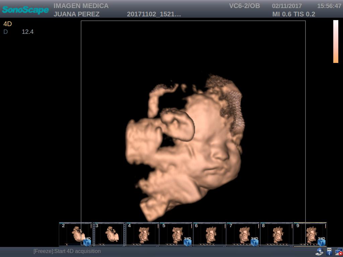Open stored image thumbnail 4
The width and height of the screenshot is (343, 257).
tap(143, 234)
